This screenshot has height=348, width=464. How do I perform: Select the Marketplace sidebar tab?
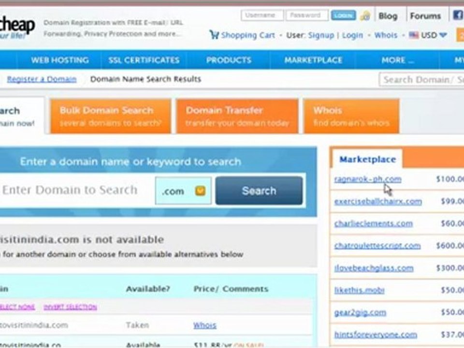click(x=367, y=159)
